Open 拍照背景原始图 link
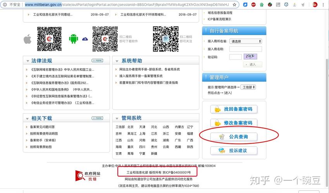329x193 pixels. click(41, 147)
